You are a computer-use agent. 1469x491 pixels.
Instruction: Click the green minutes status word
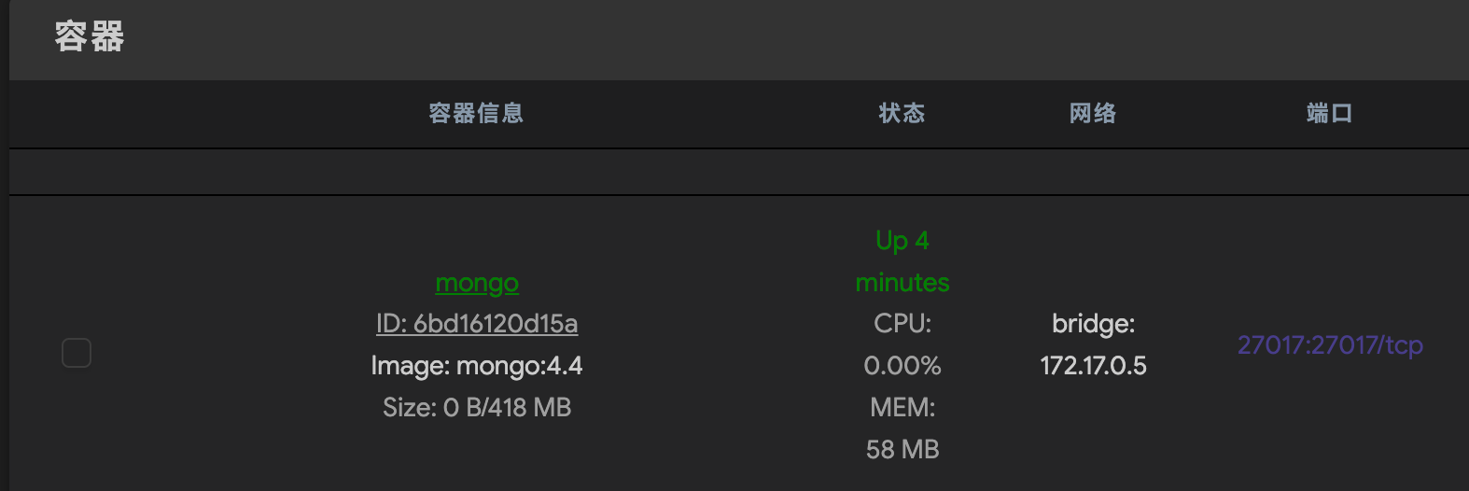[x=902, y=282]
